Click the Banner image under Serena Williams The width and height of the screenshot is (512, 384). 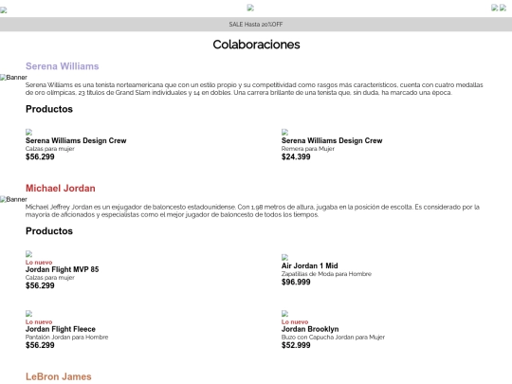[13, 78]
